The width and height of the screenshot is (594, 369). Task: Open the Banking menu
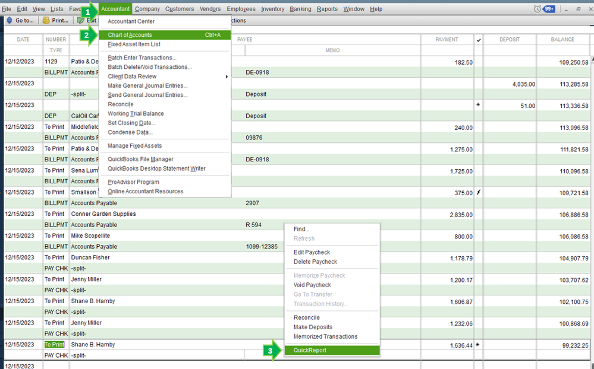(x=300, y=9)
